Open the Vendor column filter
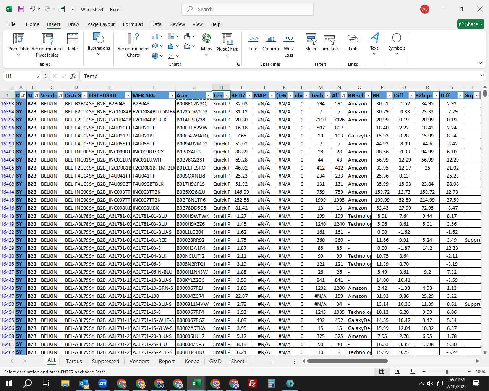The height and width of the screenshot is (391, 489). pos(61,95)
